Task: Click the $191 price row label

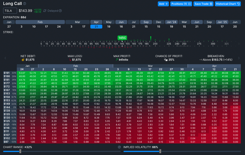Action: pos(7,73)
